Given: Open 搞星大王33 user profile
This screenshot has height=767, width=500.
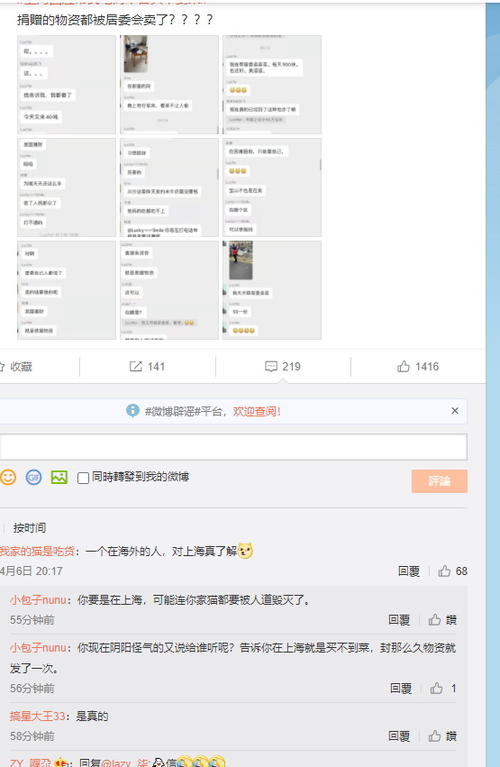Looking at the screenshot, I should (37, 717).
